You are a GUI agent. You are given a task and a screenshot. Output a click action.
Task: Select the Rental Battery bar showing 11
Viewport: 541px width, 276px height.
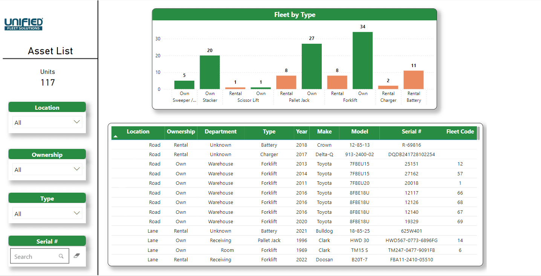(414, 80)
